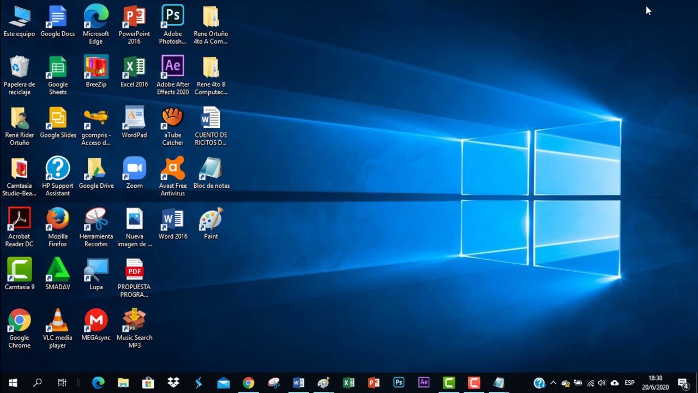Select the Google Drive desktop shortcut
The width and height of the screenshot is (698, 393).
(x=96, y=174)
